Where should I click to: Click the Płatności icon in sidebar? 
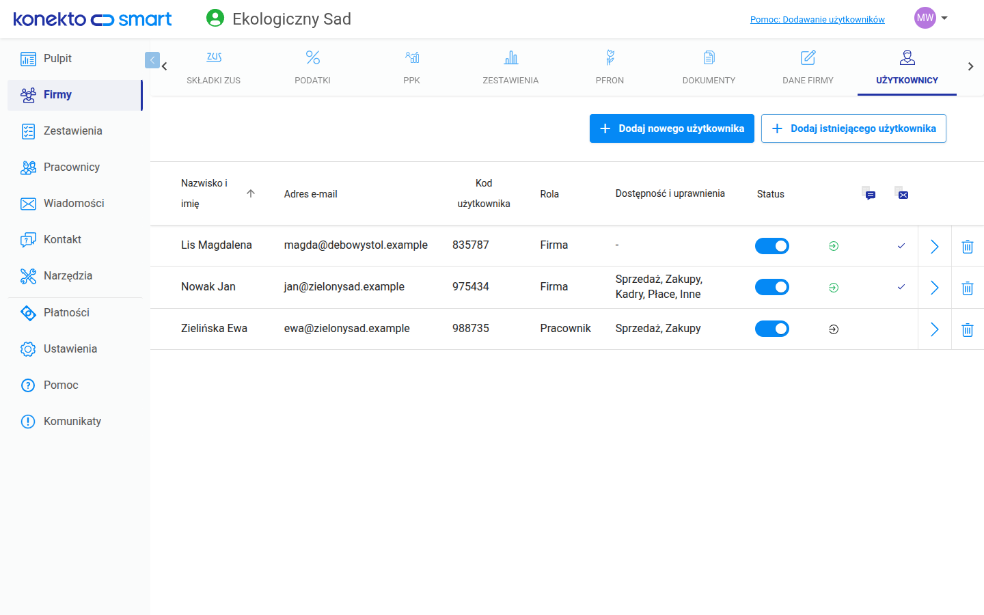click(28, 313)
